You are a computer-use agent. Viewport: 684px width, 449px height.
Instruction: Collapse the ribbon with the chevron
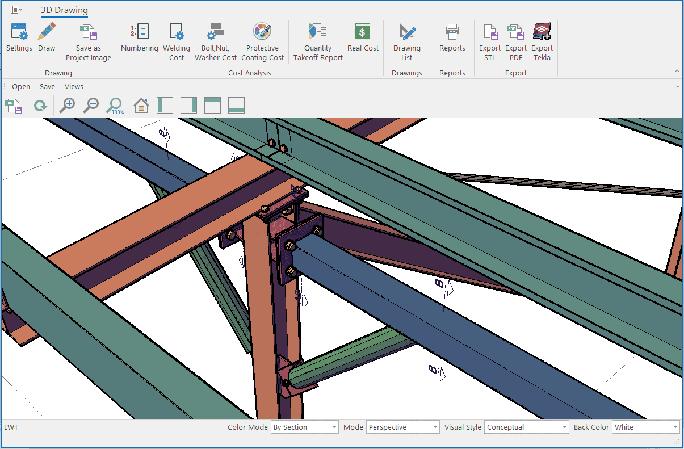pos(677,72)
